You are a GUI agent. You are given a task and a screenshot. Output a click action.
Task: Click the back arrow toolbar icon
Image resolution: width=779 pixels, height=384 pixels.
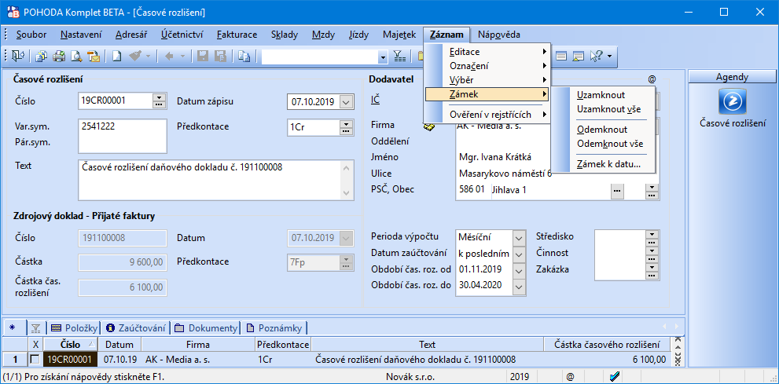pos(169,56)
